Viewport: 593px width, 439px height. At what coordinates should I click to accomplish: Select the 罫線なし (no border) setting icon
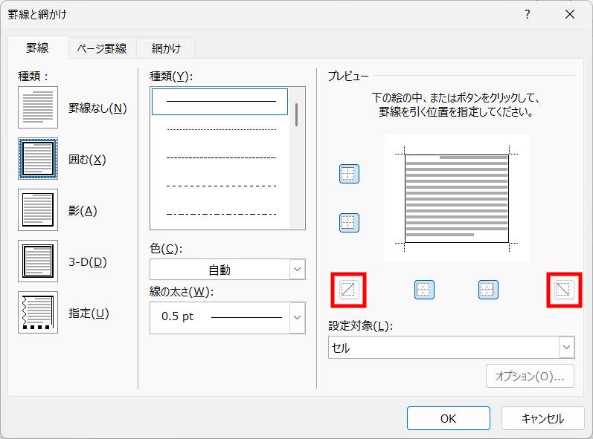[x=37, y=108]
